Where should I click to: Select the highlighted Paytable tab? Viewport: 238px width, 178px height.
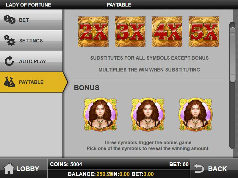click(34, 82)
